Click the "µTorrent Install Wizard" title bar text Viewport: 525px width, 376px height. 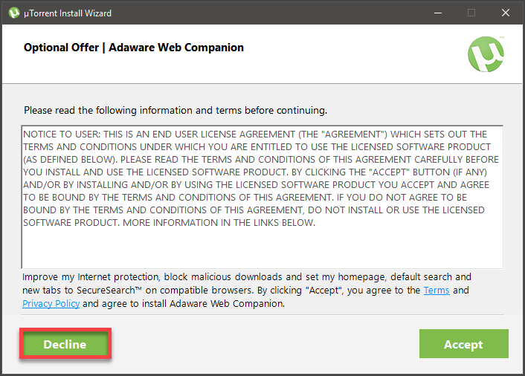pos(67,13)
